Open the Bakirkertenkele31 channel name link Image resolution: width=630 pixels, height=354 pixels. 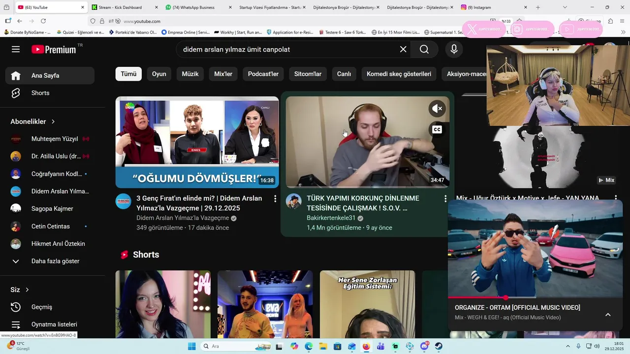pyautogui.click(x=331, y=218)
